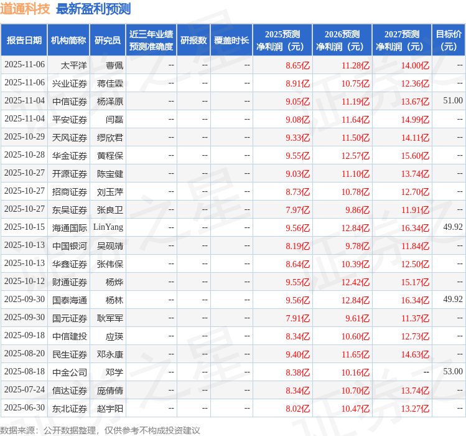Click the 数据来源 footer note
The image size is (466, 436).
pos(100,430)
